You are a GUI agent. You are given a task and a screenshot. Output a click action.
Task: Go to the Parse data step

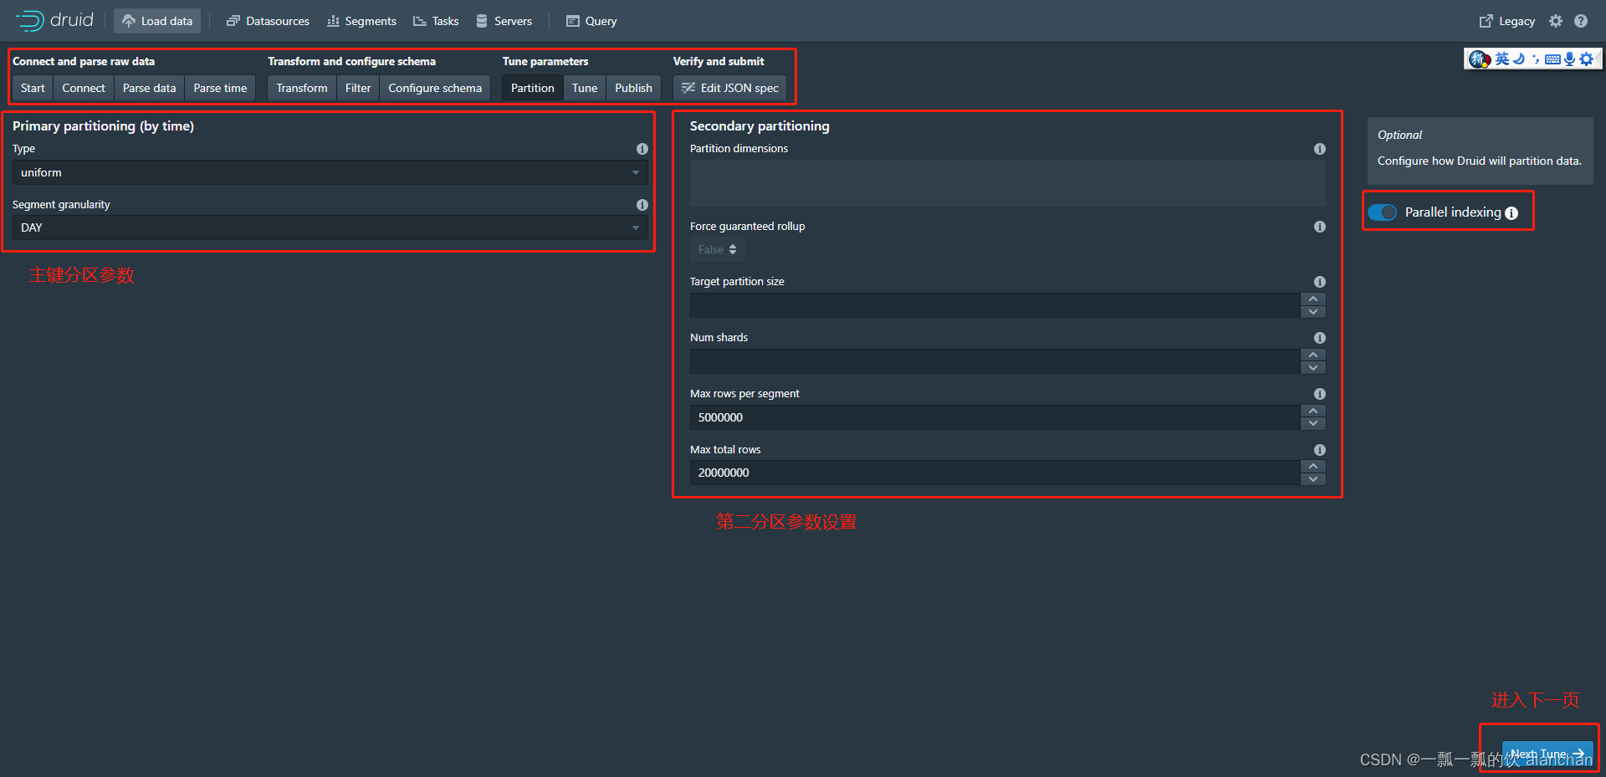(x=149, y=88)
